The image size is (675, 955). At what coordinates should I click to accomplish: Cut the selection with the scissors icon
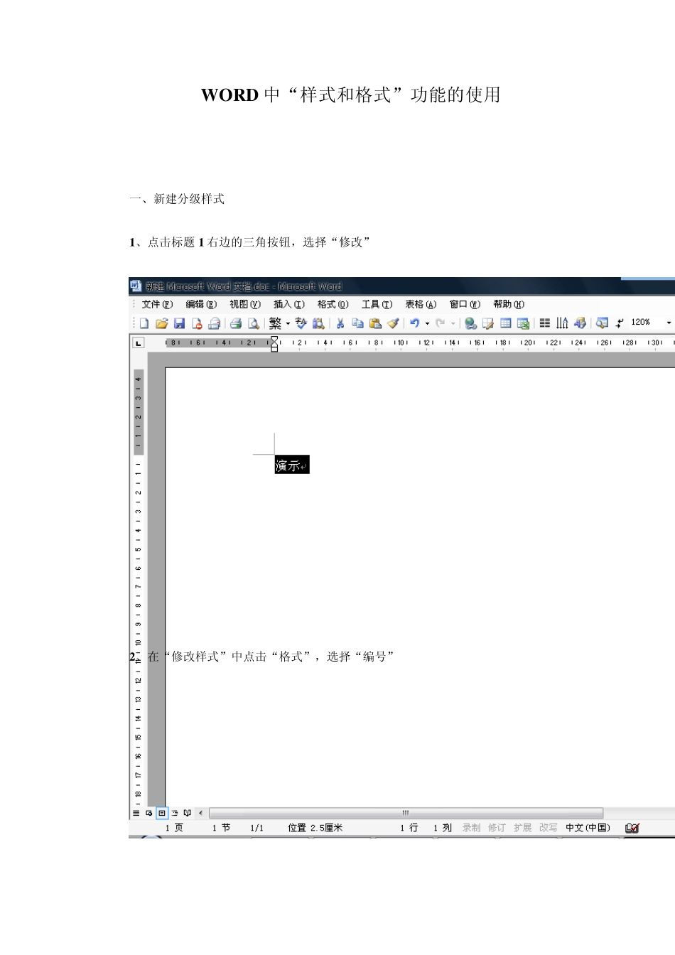340,323
